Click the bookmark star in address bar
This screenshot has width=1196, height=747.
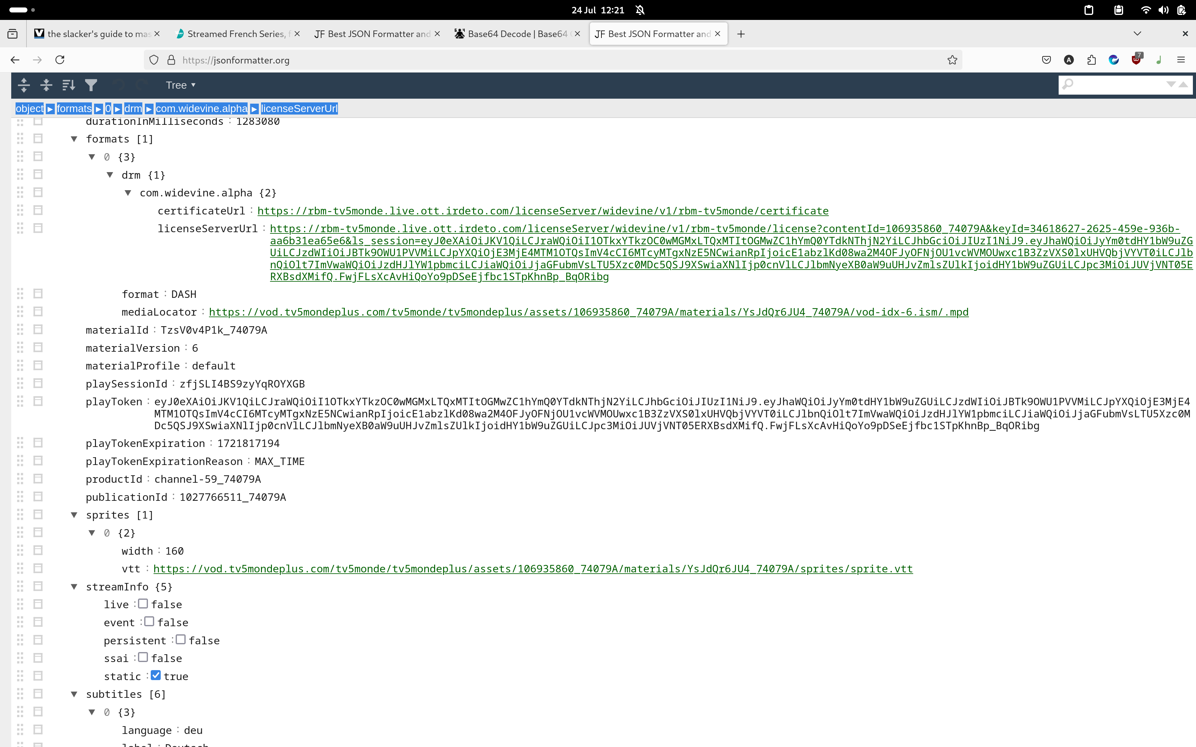952,60
